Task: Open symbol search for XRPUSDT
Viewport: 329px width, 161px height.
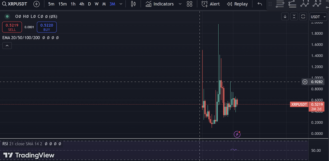Action: pyautogui.click(x=15, y=4)
